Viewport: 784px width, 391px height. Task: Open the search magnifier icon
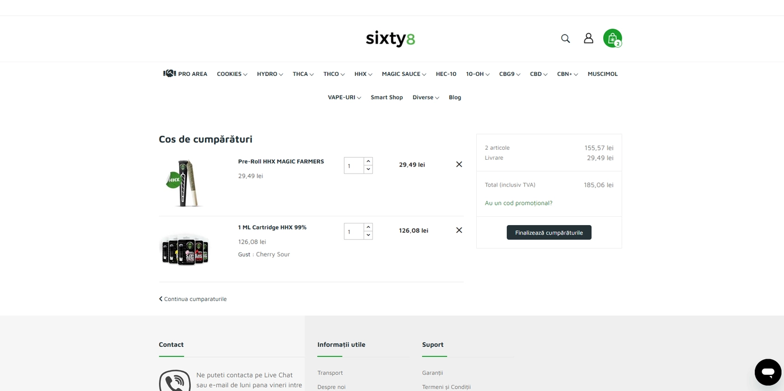coord(565,39)
